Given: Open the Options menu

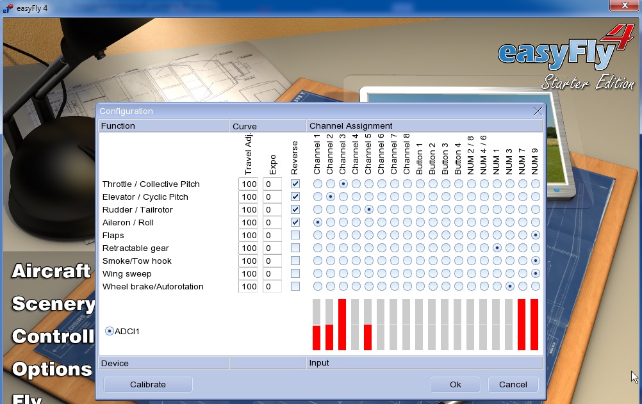Looking at the screenshot, I should point(52,369).
